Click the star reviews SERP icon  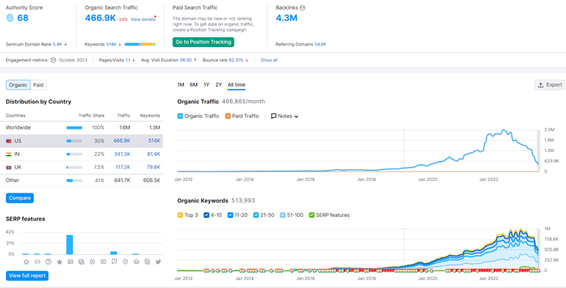pyautogui.click(x=60, y=262)
